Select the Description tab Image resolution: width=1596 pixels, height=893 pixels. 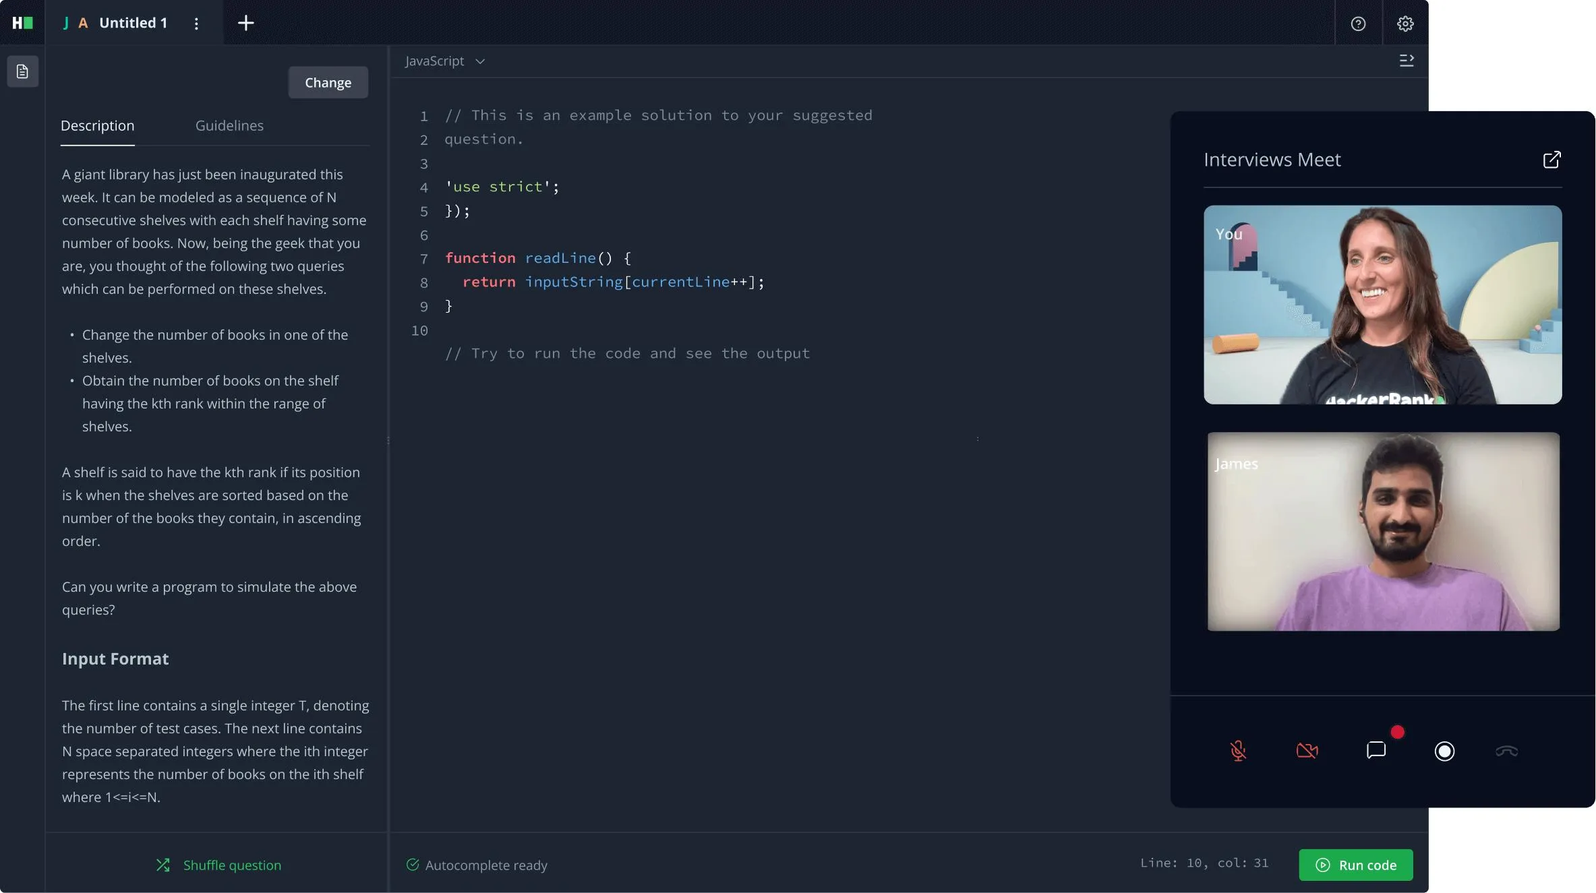(98, 126)
